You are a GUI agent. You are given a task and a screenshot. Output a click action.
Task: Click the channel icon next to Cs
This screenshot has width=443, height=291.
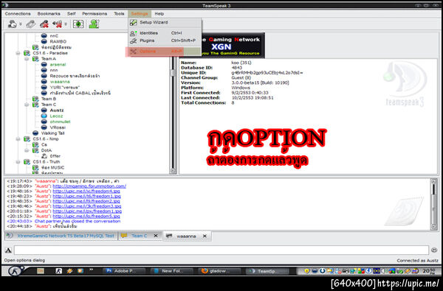[x=35, y=144]
